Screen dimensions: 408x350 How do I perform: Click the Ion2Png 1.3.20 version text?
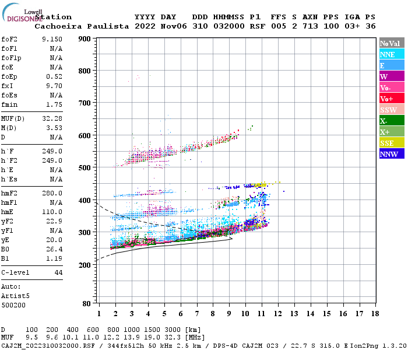click(378, 345)
